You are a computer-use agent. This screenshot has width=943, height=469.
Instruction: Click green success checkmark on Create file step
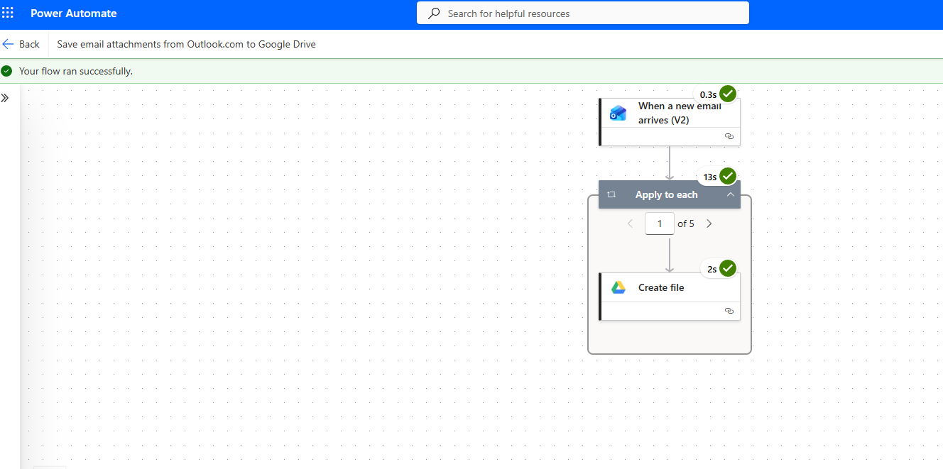click(x=727, y=268)
